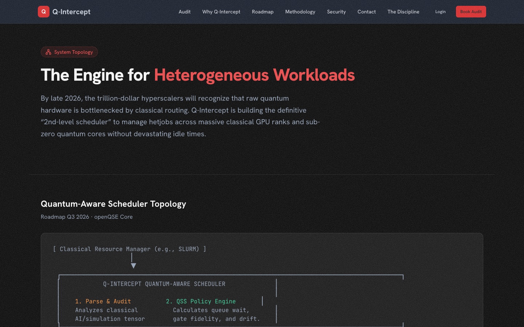
Task: Click the '2. QSS Policy Engine' label
Action: [201, 301]
